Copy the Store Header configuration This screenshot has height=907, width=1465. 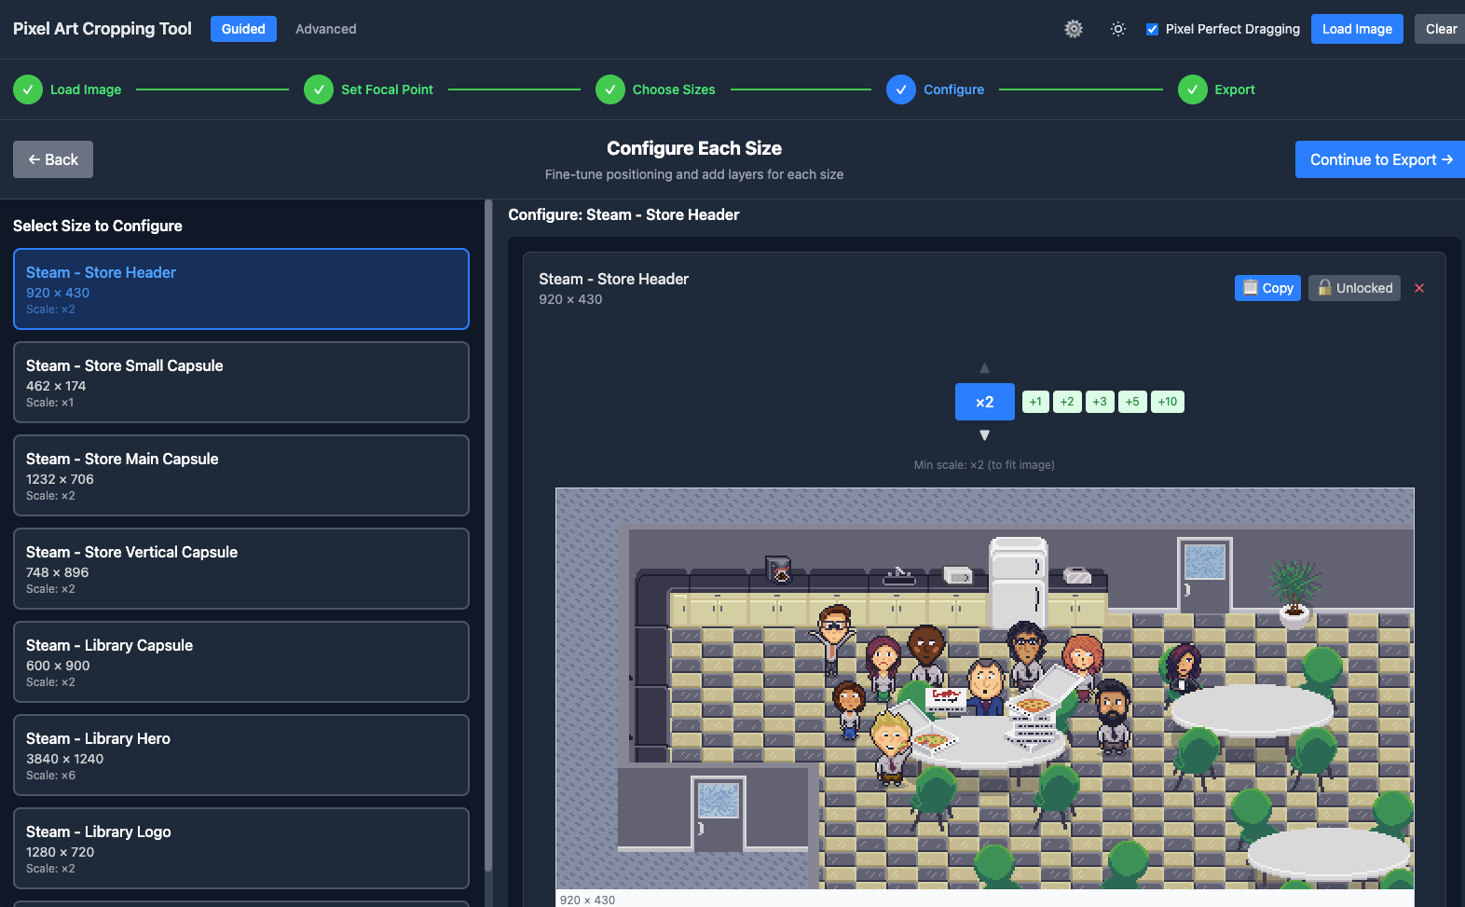pyautogui.click(x=1267, y=288)
